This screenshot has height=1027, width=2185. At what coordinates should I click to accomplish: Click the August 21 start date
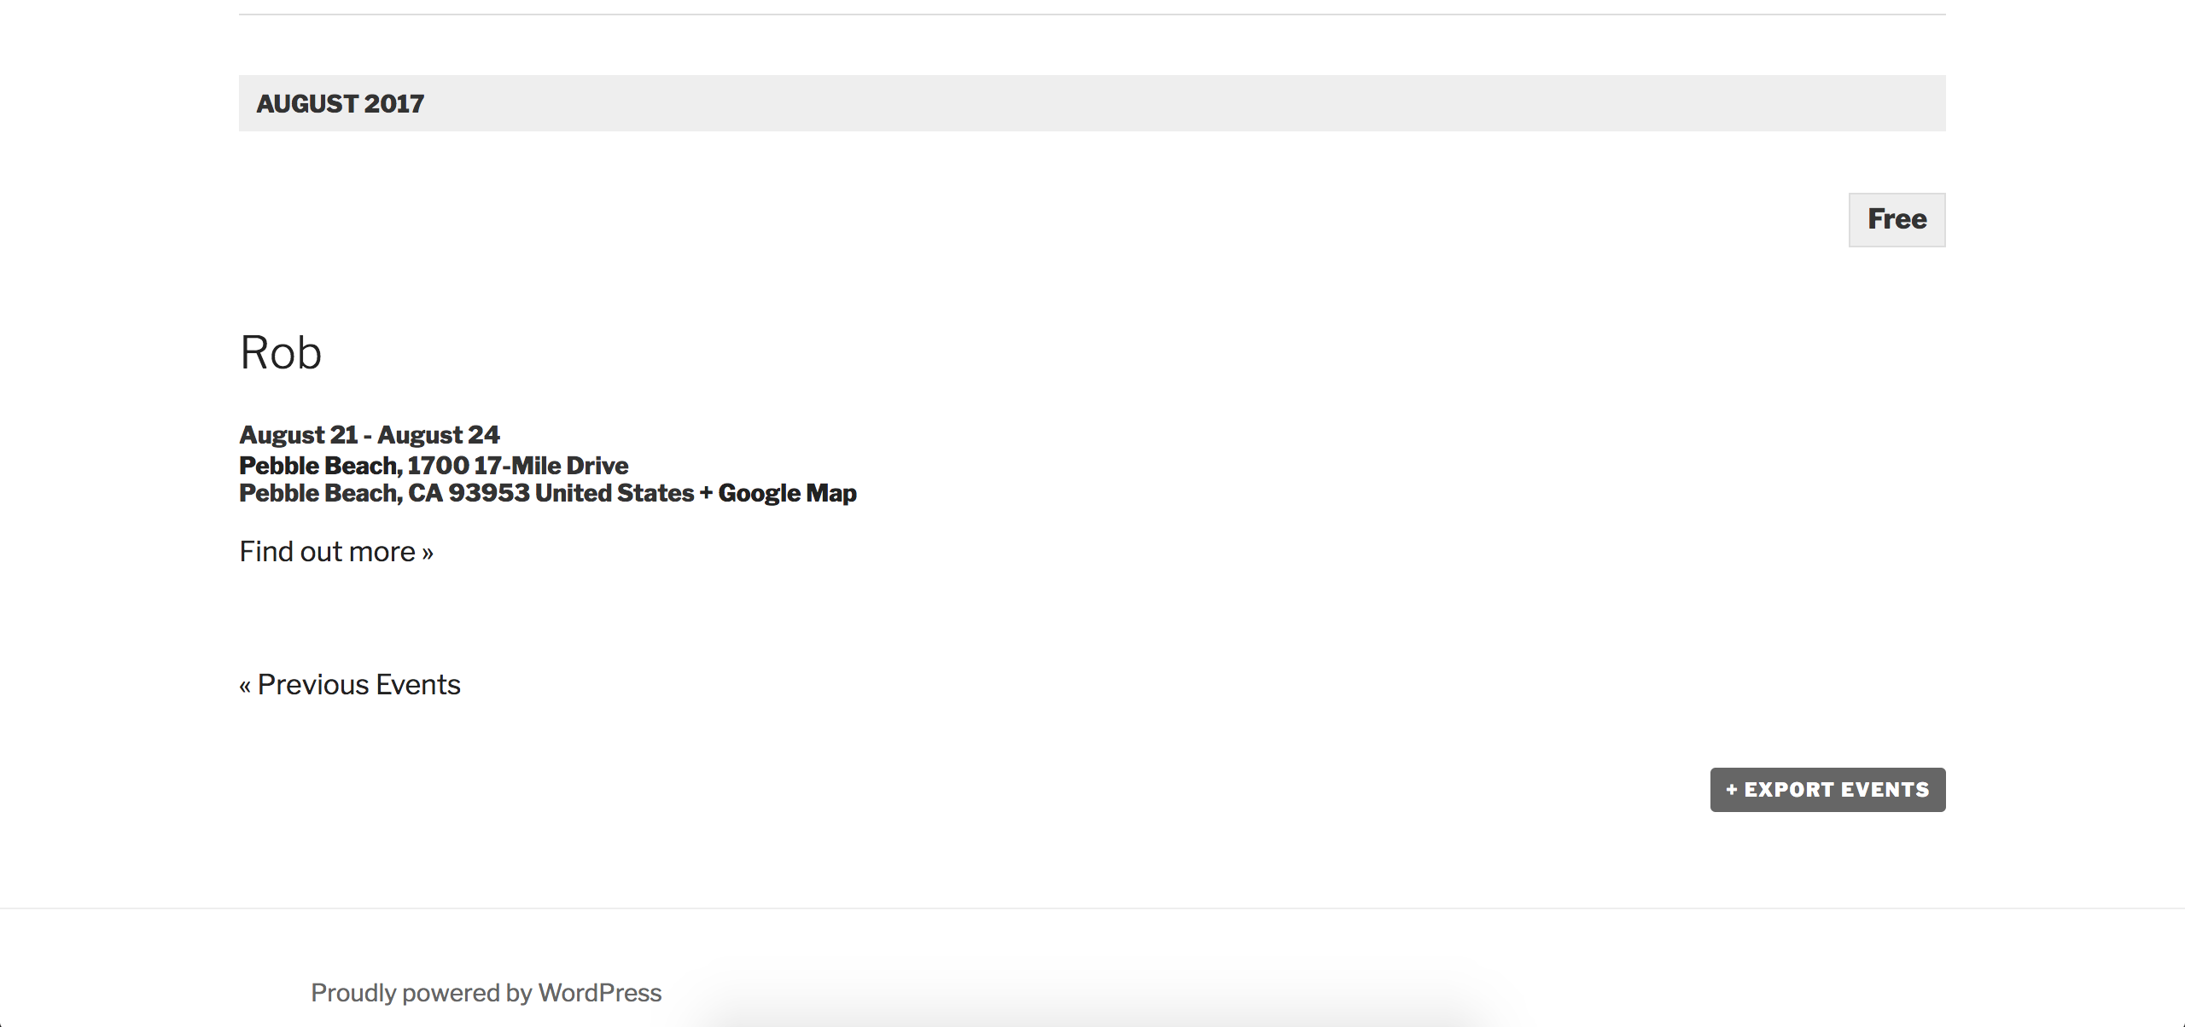(x=298, y=435)
